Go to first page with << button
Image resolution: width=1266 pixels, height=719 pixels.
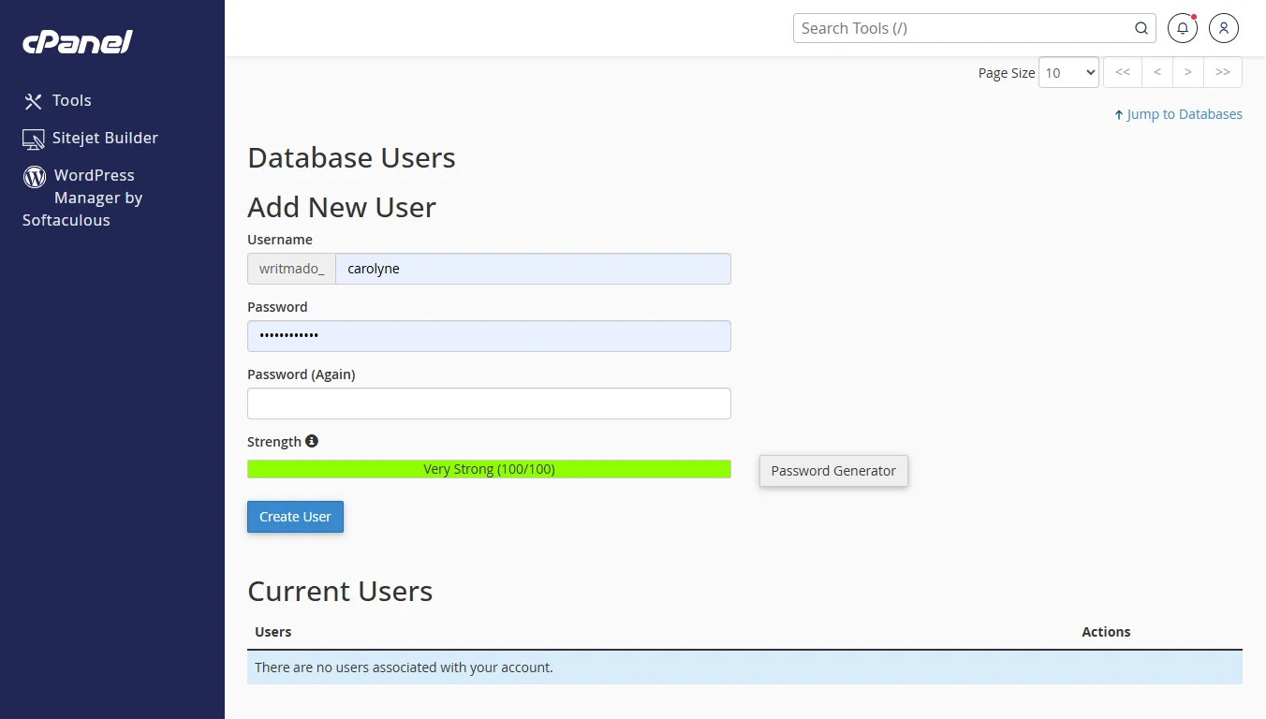1123,72
